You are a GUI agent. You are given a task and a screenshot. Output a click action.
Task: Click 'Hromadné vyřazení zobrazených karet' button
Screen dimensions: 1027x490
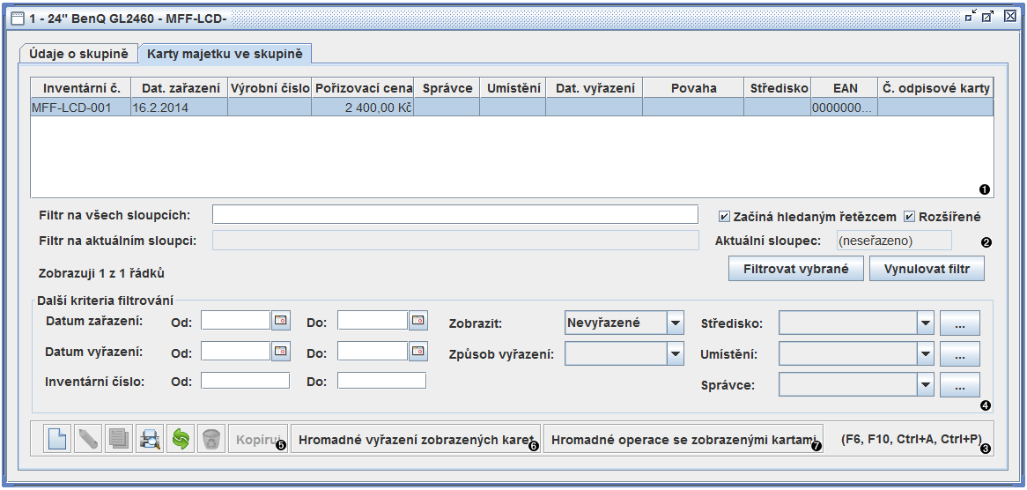tap(416, 439)
